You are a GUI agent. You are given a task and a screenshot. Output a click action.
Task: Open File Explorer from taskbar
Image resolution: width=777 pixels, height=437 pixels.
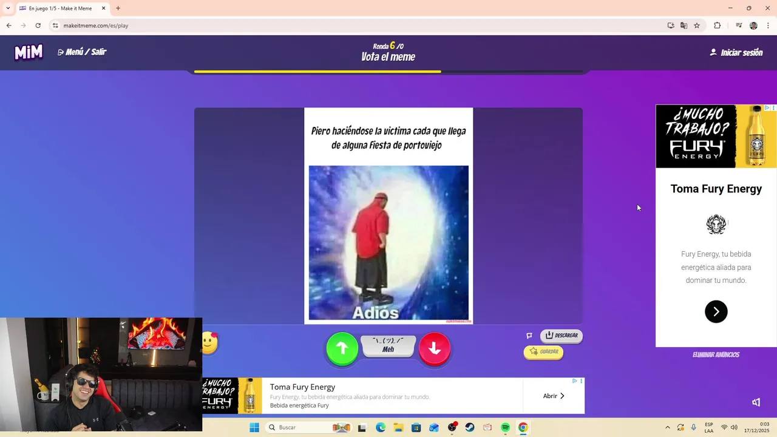pyautogui.click(x=398, y=427)
